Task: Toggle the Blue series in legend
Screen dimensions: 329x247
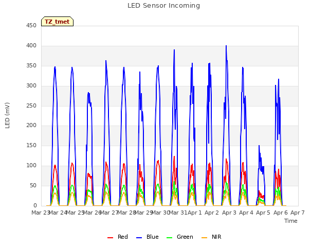Action: 148,237
